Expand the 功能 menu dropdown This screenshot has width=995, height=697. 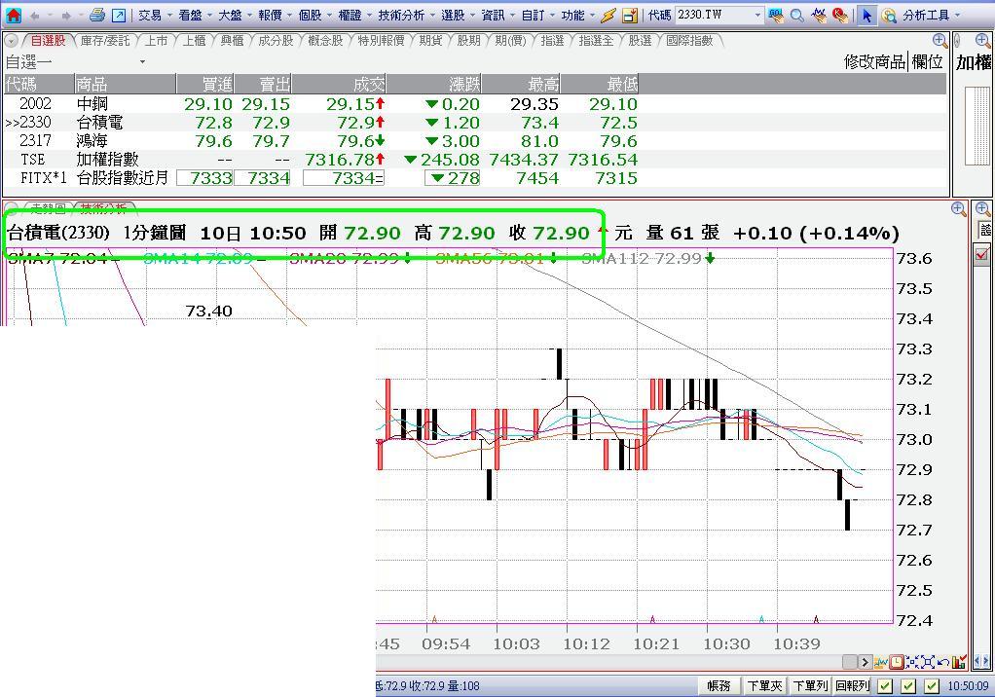click(x=591, y=16)
